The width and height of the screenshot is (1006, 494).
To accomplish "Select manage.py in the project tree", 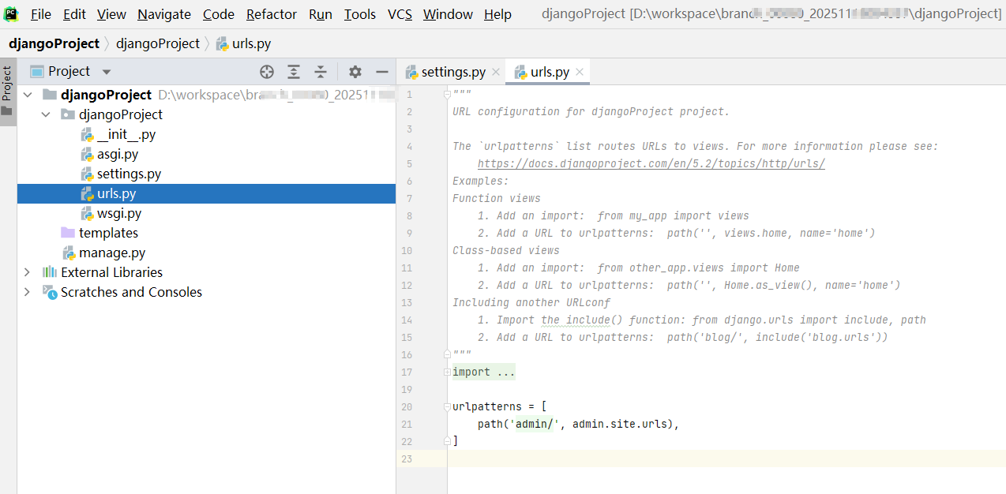I will pos(112,253).
